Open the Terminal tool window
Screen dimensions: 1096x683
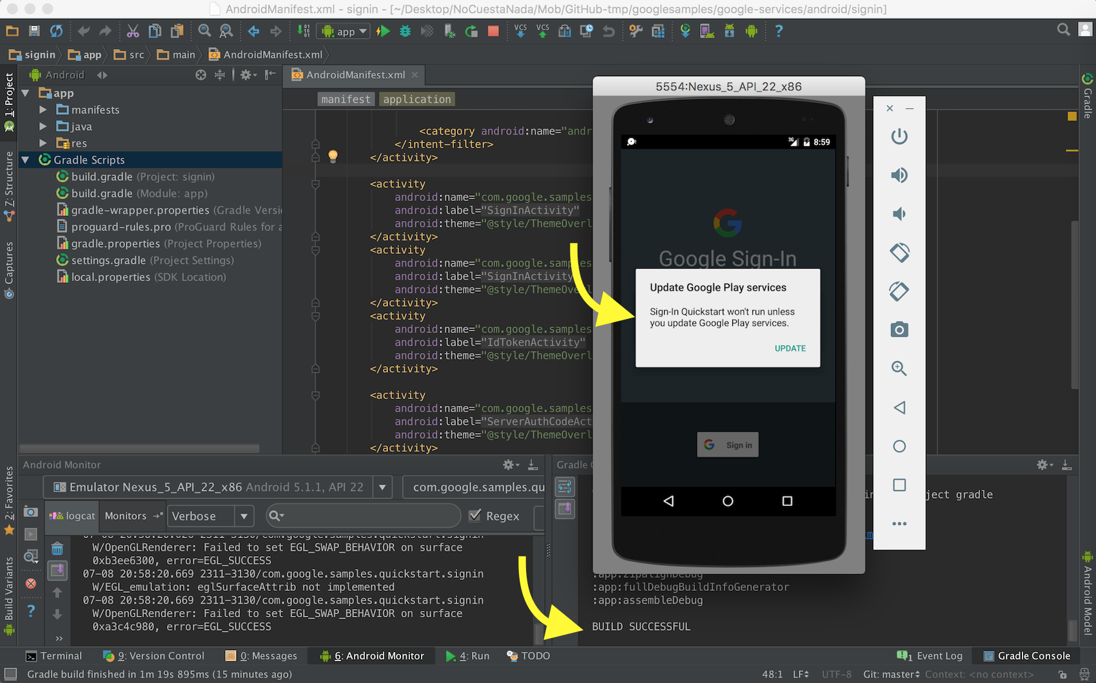pyautogui.click(x=54, y=656)
